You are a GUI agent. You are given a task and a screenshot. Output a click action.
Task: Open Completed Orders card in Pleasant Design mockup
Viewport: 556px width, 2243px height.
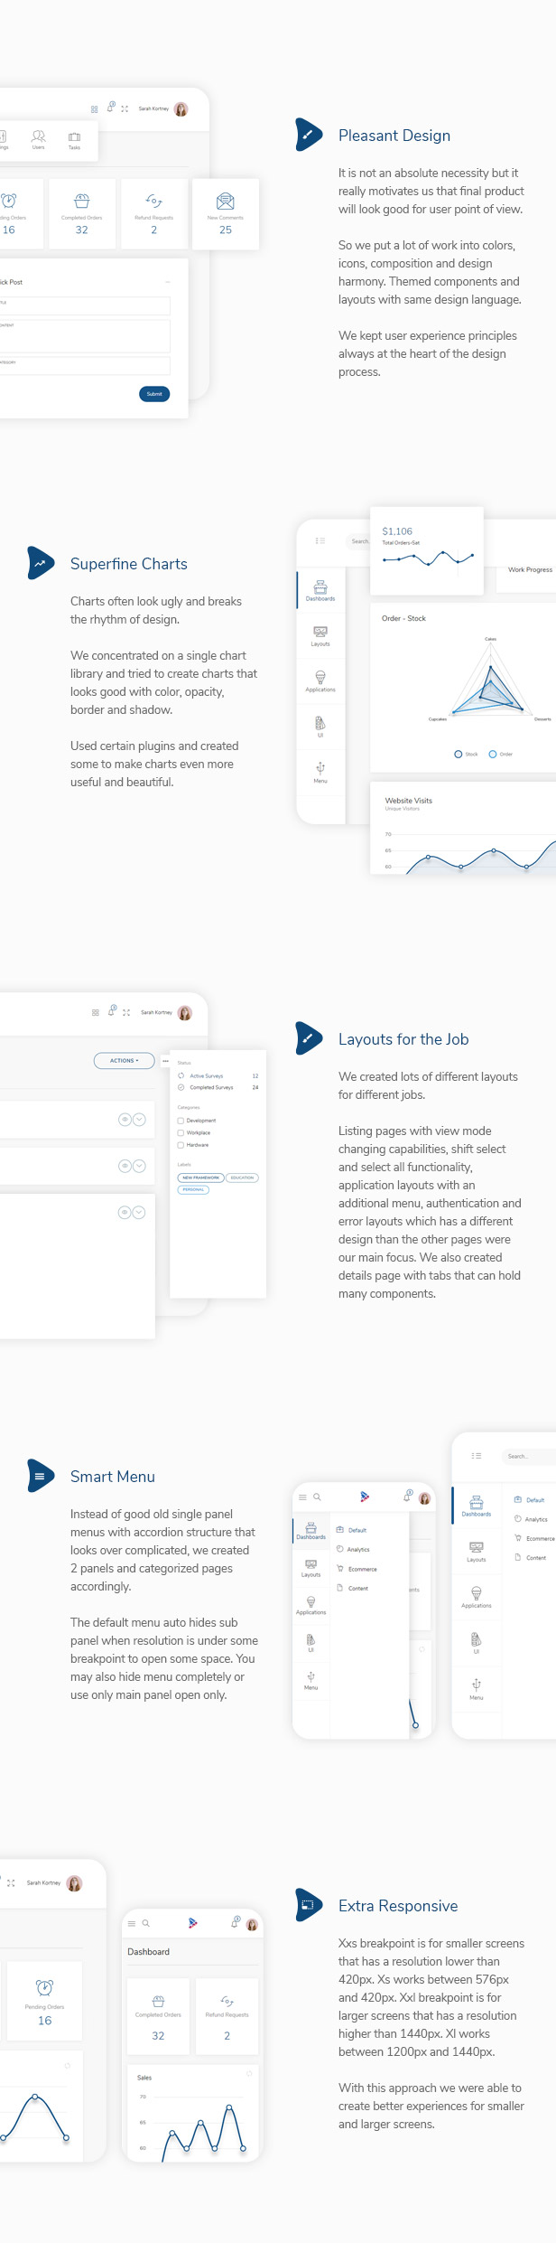point(82,213)
